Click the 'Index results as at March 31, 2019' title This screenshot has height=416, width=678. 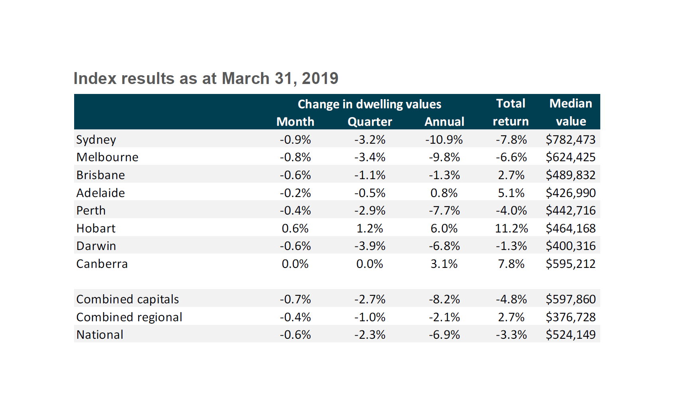click(206, 78)
